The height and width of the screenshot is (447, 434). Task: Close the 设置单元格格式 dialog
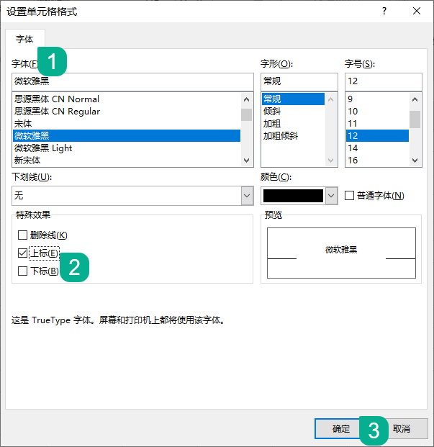(x=417, y=11)
